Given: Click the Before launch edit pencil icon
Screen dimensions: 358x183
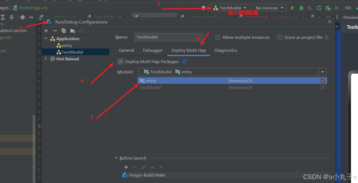Looking at the screenshot, I should 144,167.
